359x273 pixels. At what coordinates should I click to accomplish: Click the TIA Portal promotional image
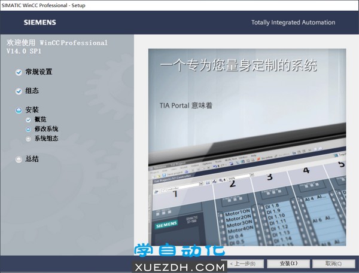pos(247,148)
